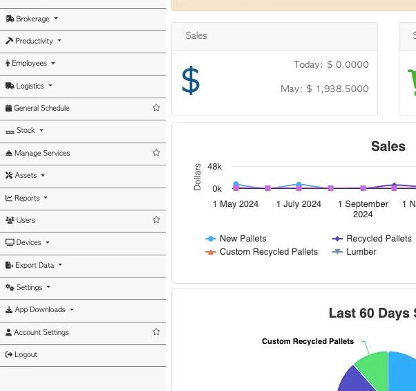The image size is (416, 391).
Task: Click the Users group icon
Action: pyautogui.click(x=10, y=220)
